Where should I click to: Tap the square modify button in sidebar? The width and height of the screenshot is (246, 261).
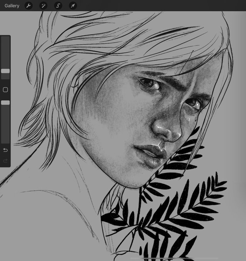coord(5,90)
